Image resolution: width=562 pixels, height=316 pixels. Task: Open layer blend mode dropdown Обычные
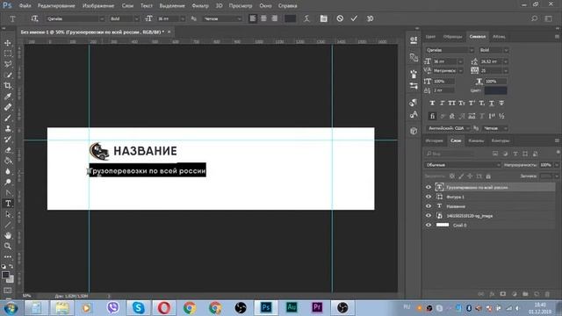(x=463, y=165)
